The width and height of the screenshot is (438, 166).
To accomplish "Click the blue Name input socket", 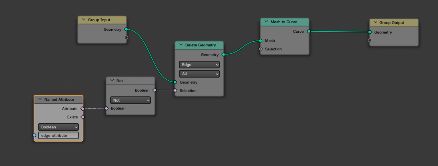I will point(34,135).
